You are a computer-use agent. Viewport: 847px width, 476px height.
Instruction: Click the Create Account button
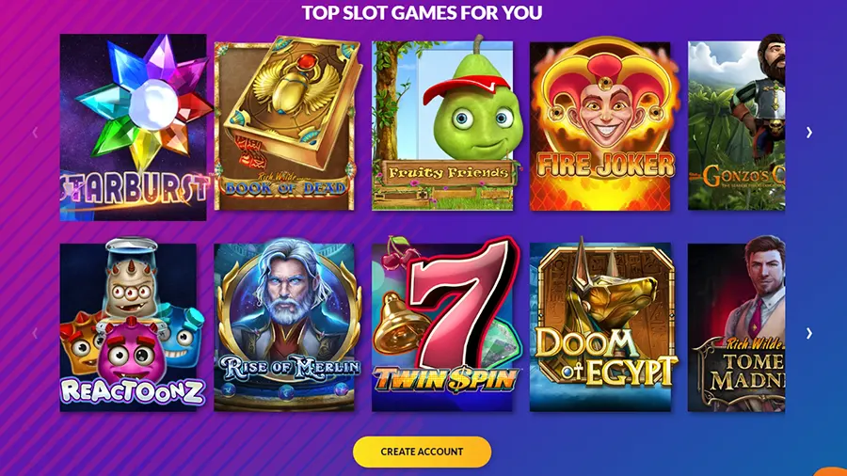422,452
